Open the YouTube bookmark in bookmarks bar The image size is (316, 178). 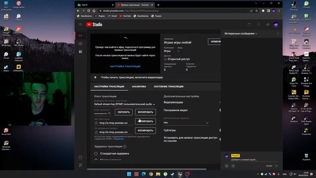point(125,16)
